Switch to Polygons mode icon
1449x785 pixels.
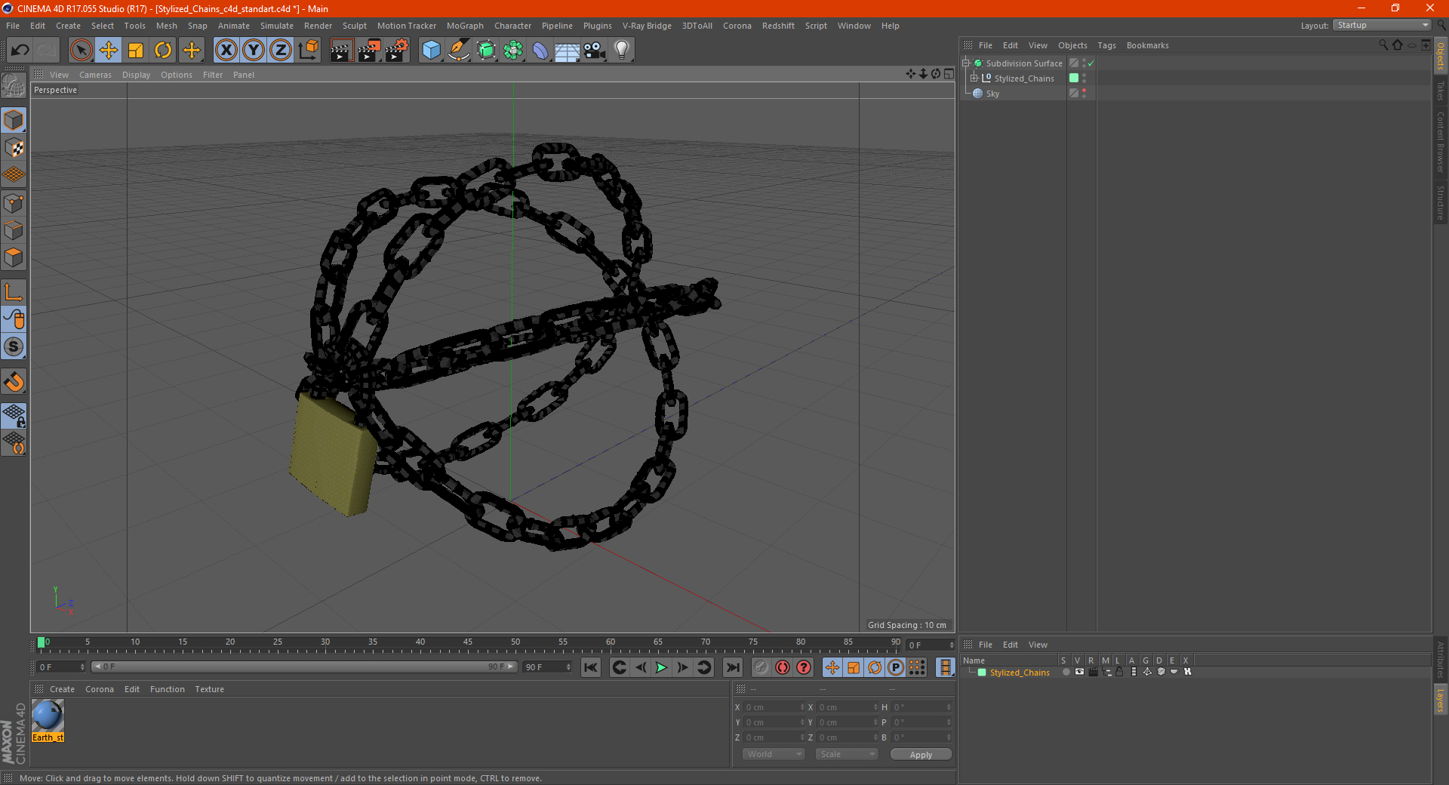(x=14, y=257)
